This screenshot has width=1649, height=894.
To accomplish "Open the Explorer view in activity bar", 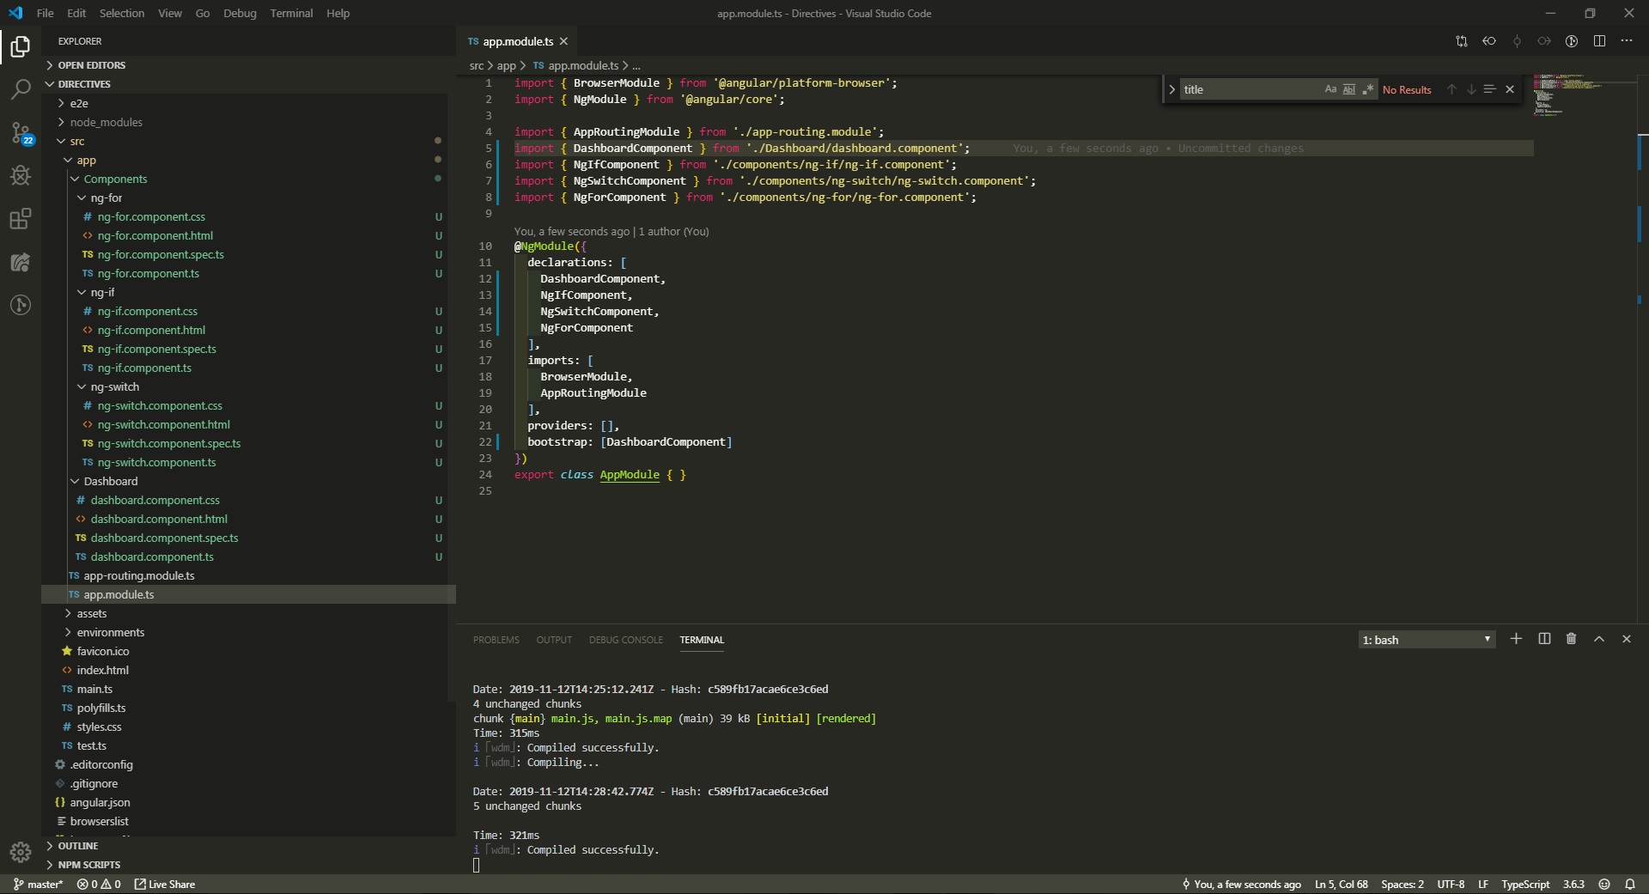I will (x=21, y=46).
